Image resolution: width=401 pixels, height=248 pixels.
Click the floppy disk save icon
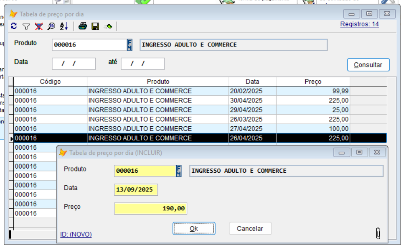(x=95, y=27)
